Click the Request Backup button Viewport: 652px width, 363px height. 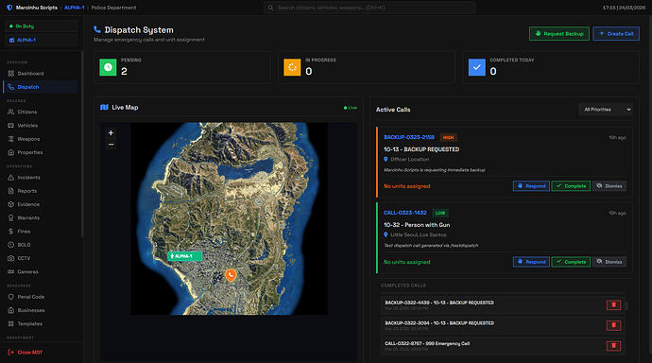coord(559,34)
